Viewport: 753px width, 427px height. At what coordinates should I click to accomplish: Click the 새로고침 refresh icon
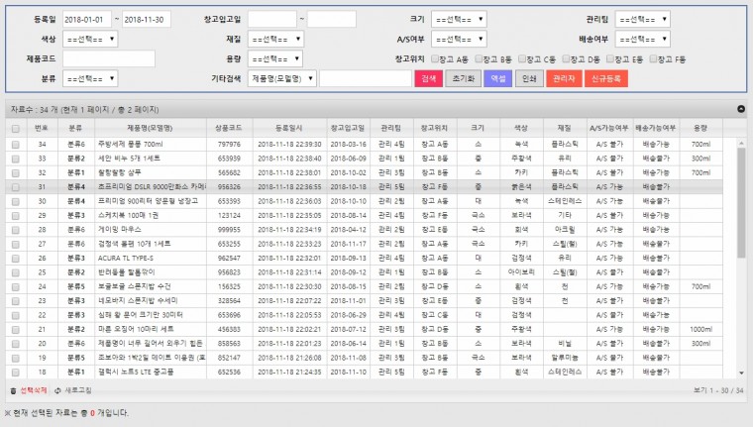click(x=57, y=391)
